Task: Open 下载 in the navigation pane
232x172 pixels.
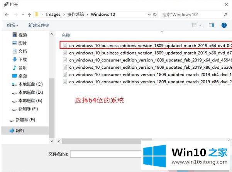Action: tap(20, 60)
